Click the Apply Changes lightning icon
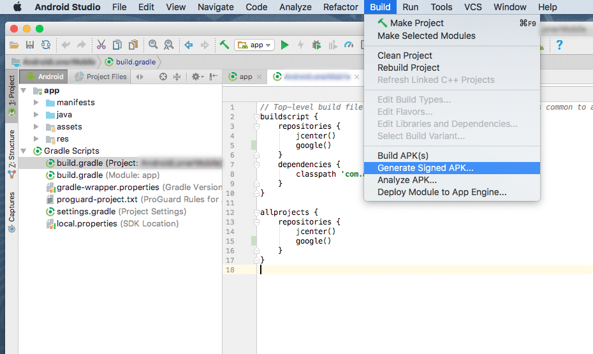Image resolution: width=593 pixels, height=354 pixels. pyautogui.click(x=301, y=45)
